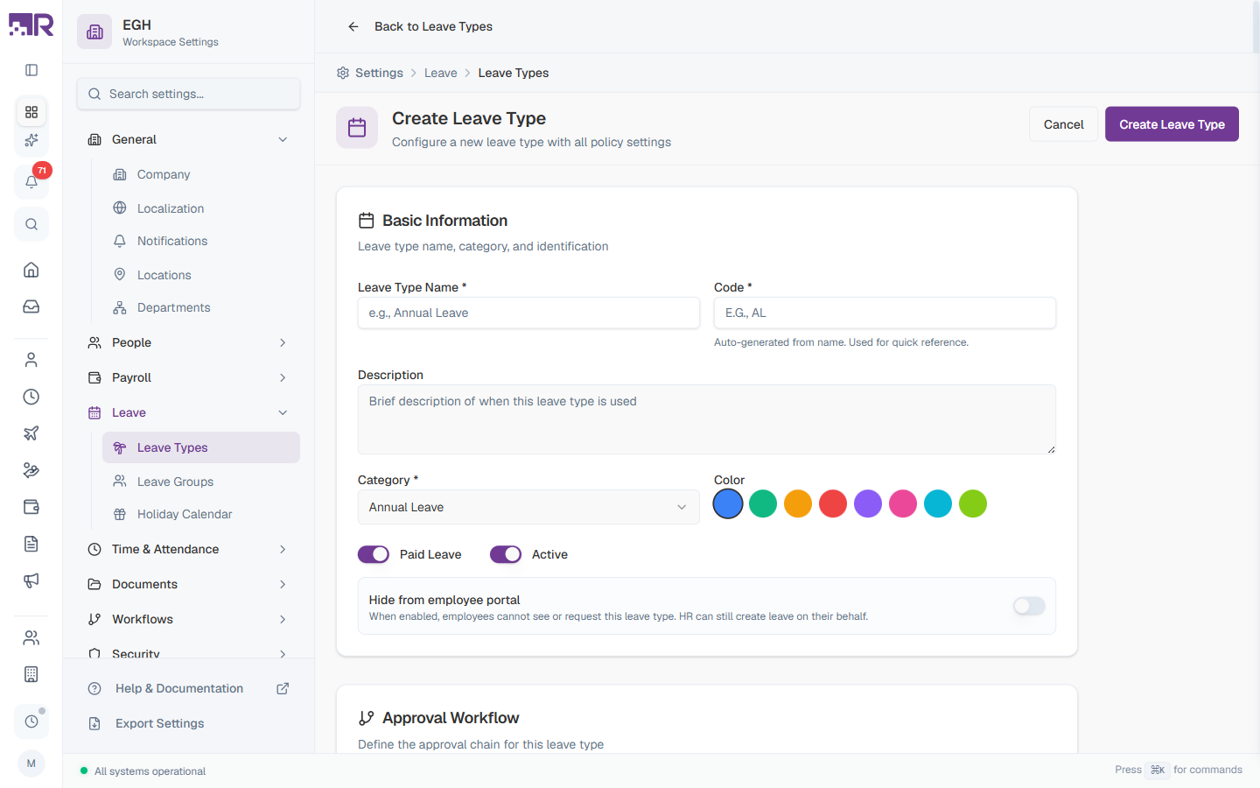
Task: Enable Hide from employee portal toggle
Action: (1029, 606)
